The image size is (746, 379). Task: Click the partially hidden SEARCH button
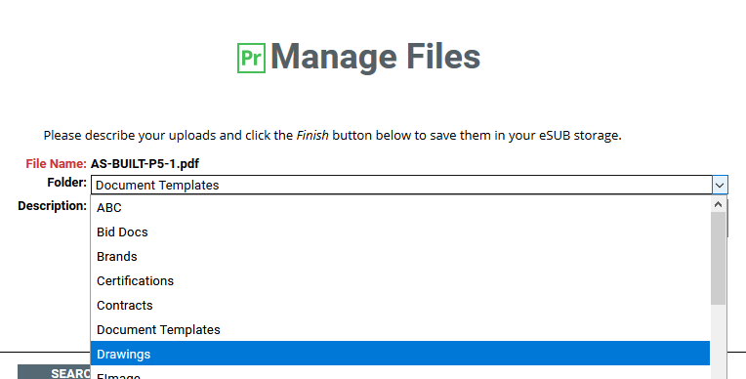[54, 372]
